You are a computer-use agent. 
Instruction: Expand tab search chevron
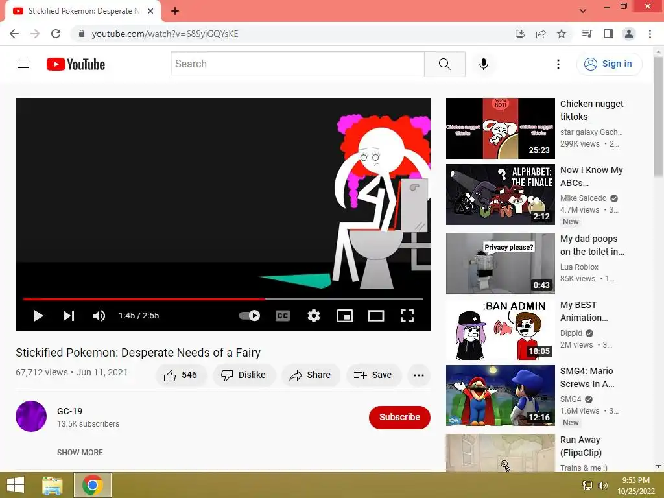pos(583,11)
